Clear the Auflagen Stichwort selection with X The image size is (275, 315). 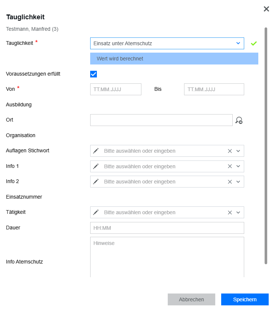230,151
